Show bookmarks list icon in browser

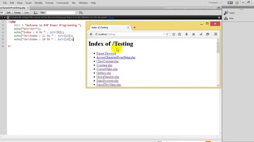tap(180, 34)
